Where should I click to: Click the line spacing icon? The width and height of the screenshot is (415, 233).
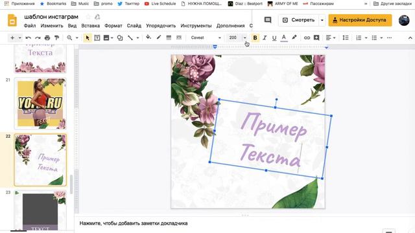(x=346, y=38)
